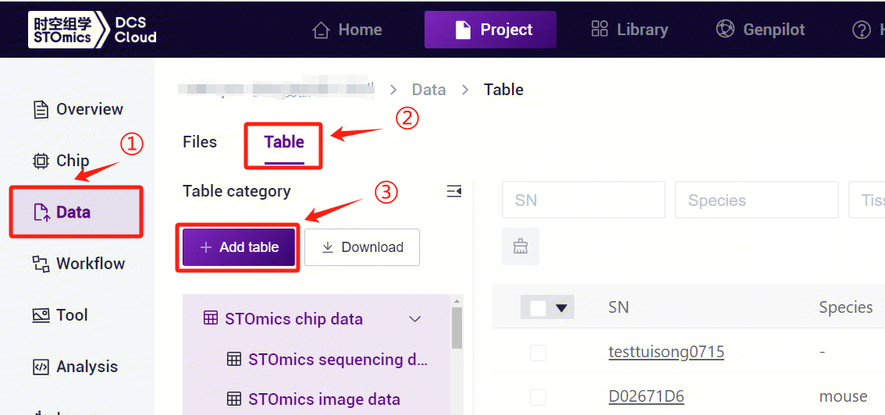
Task: Open Genpilot from top navigation
Action: coord(760,30)
